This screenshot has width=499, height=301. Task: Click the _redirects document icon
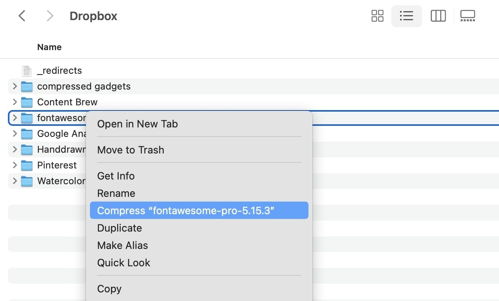tap(26, 70)
